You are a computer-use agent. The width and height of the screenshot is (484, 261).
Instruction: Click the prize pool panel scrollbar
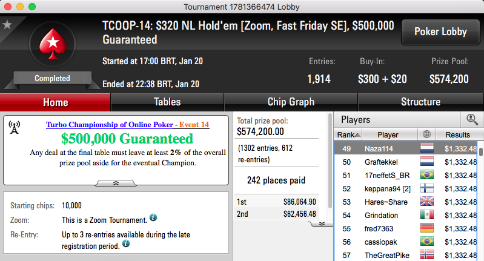coord(330,160)
